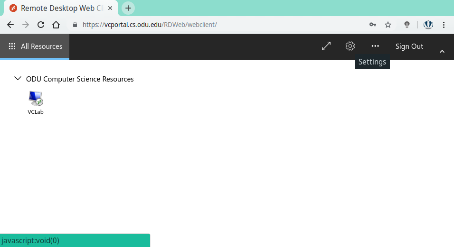Click the Sign Out button
The width and height of the screenshot is (454, 247).
(x=409, y=46)
